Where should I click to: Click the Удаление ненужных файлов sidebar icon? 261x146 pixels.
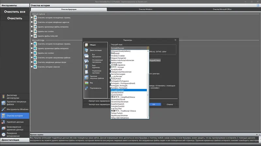[x=4, y=103]
